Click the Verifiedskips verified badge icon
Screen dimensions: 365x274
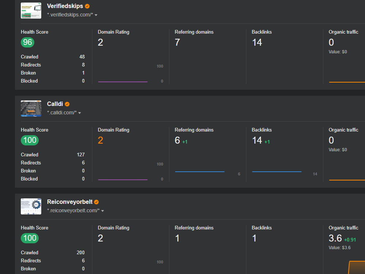[x=87, y=6]
